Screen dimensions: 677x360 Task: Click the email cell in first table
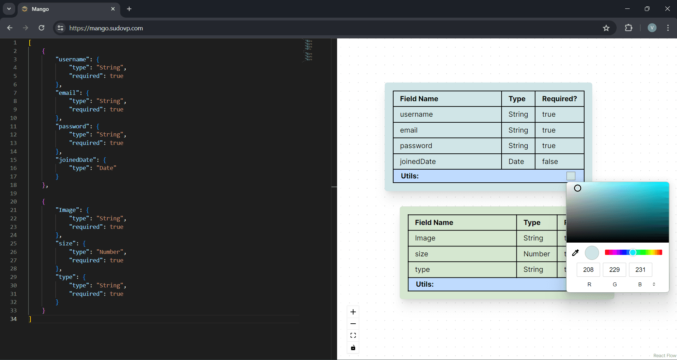click(x=447, y=130)
